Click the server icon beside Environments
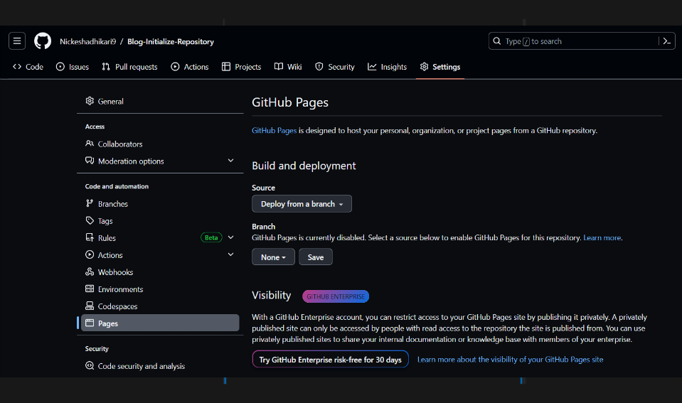This screenshot has height=403, width=682. [x=90, y=289]
